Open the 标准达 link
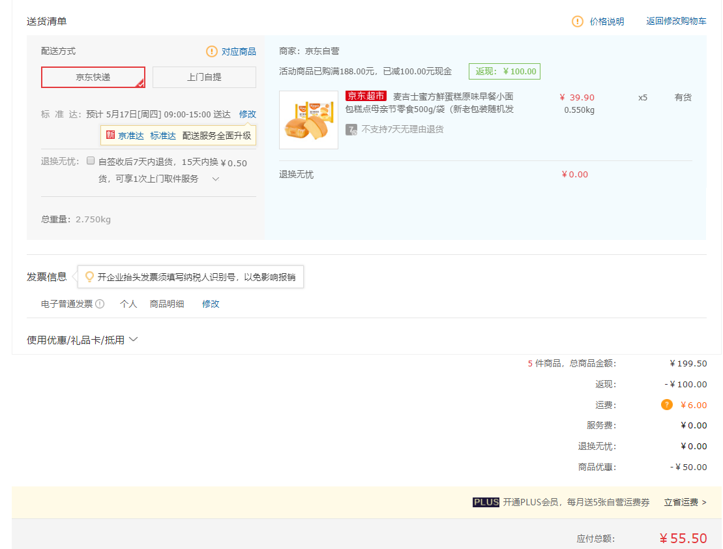 (x=163, y=136)
